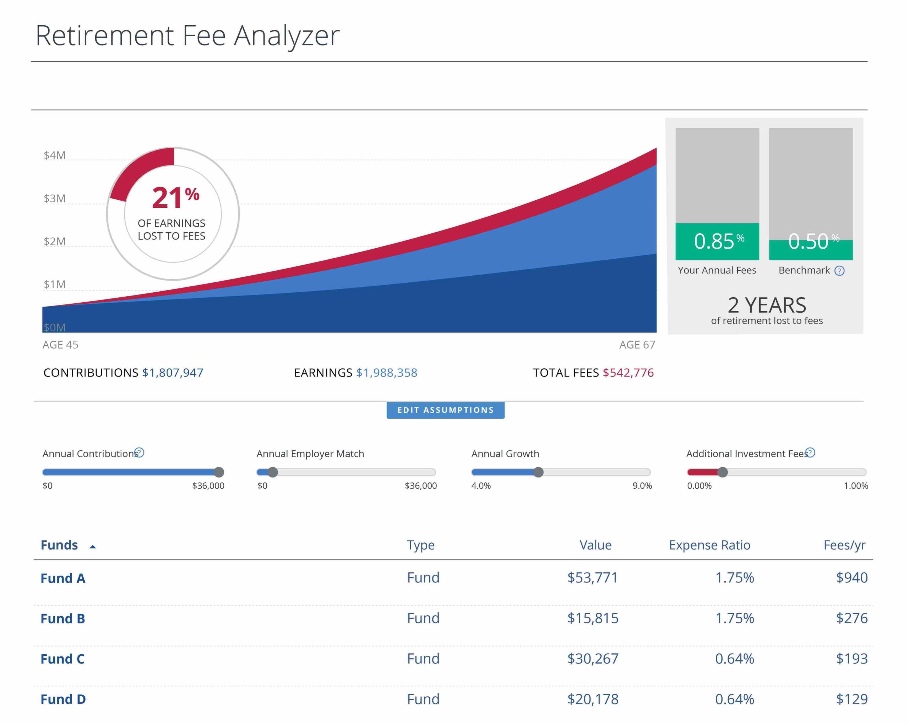909x725 pixels.
Task: Click Fund B fees per year $276
Action: pyautogui.click(x=852, y=618)
